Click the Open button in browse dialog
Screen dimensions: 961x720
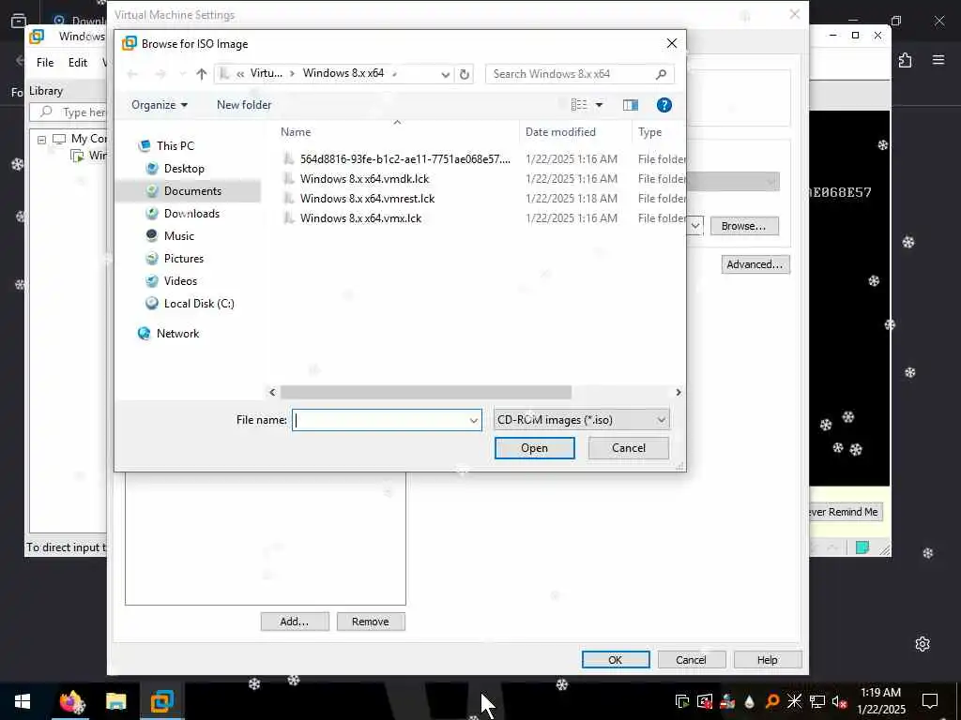(534, 448)
